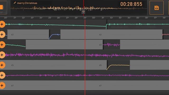
Task: Click the overview waveform strip at the top
Action: tap(79, 8)
